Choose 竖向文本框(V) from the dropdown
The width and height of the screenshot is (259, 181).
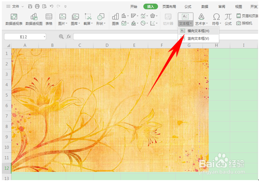198,38
